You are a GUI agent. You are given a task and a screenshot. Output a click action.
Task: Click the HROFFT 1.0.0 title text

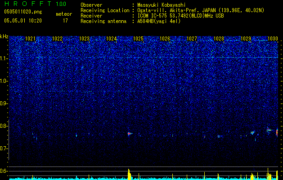click(36, 4)
